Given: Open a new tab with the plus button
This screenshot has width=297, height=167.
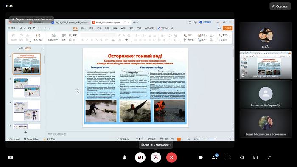Looking at the screenshot, I should pos(134,23).
